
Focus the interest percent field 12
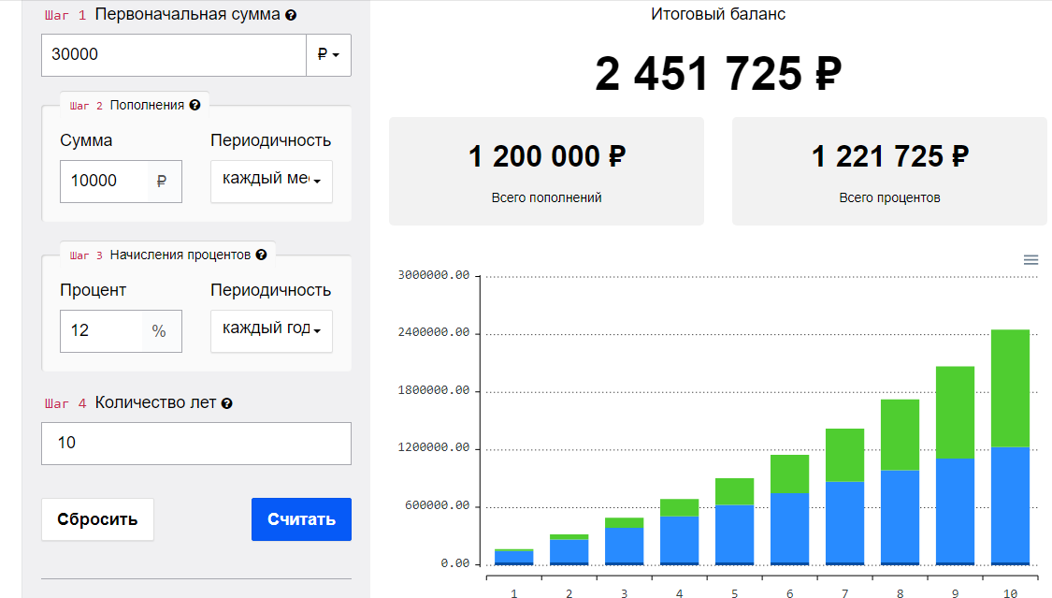tap(101, 330)
